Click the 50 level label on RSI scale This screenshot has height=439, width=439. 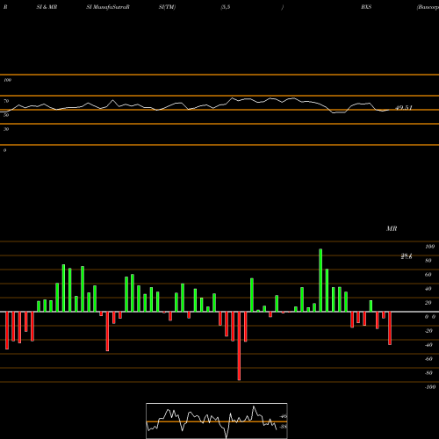(6, 115)
